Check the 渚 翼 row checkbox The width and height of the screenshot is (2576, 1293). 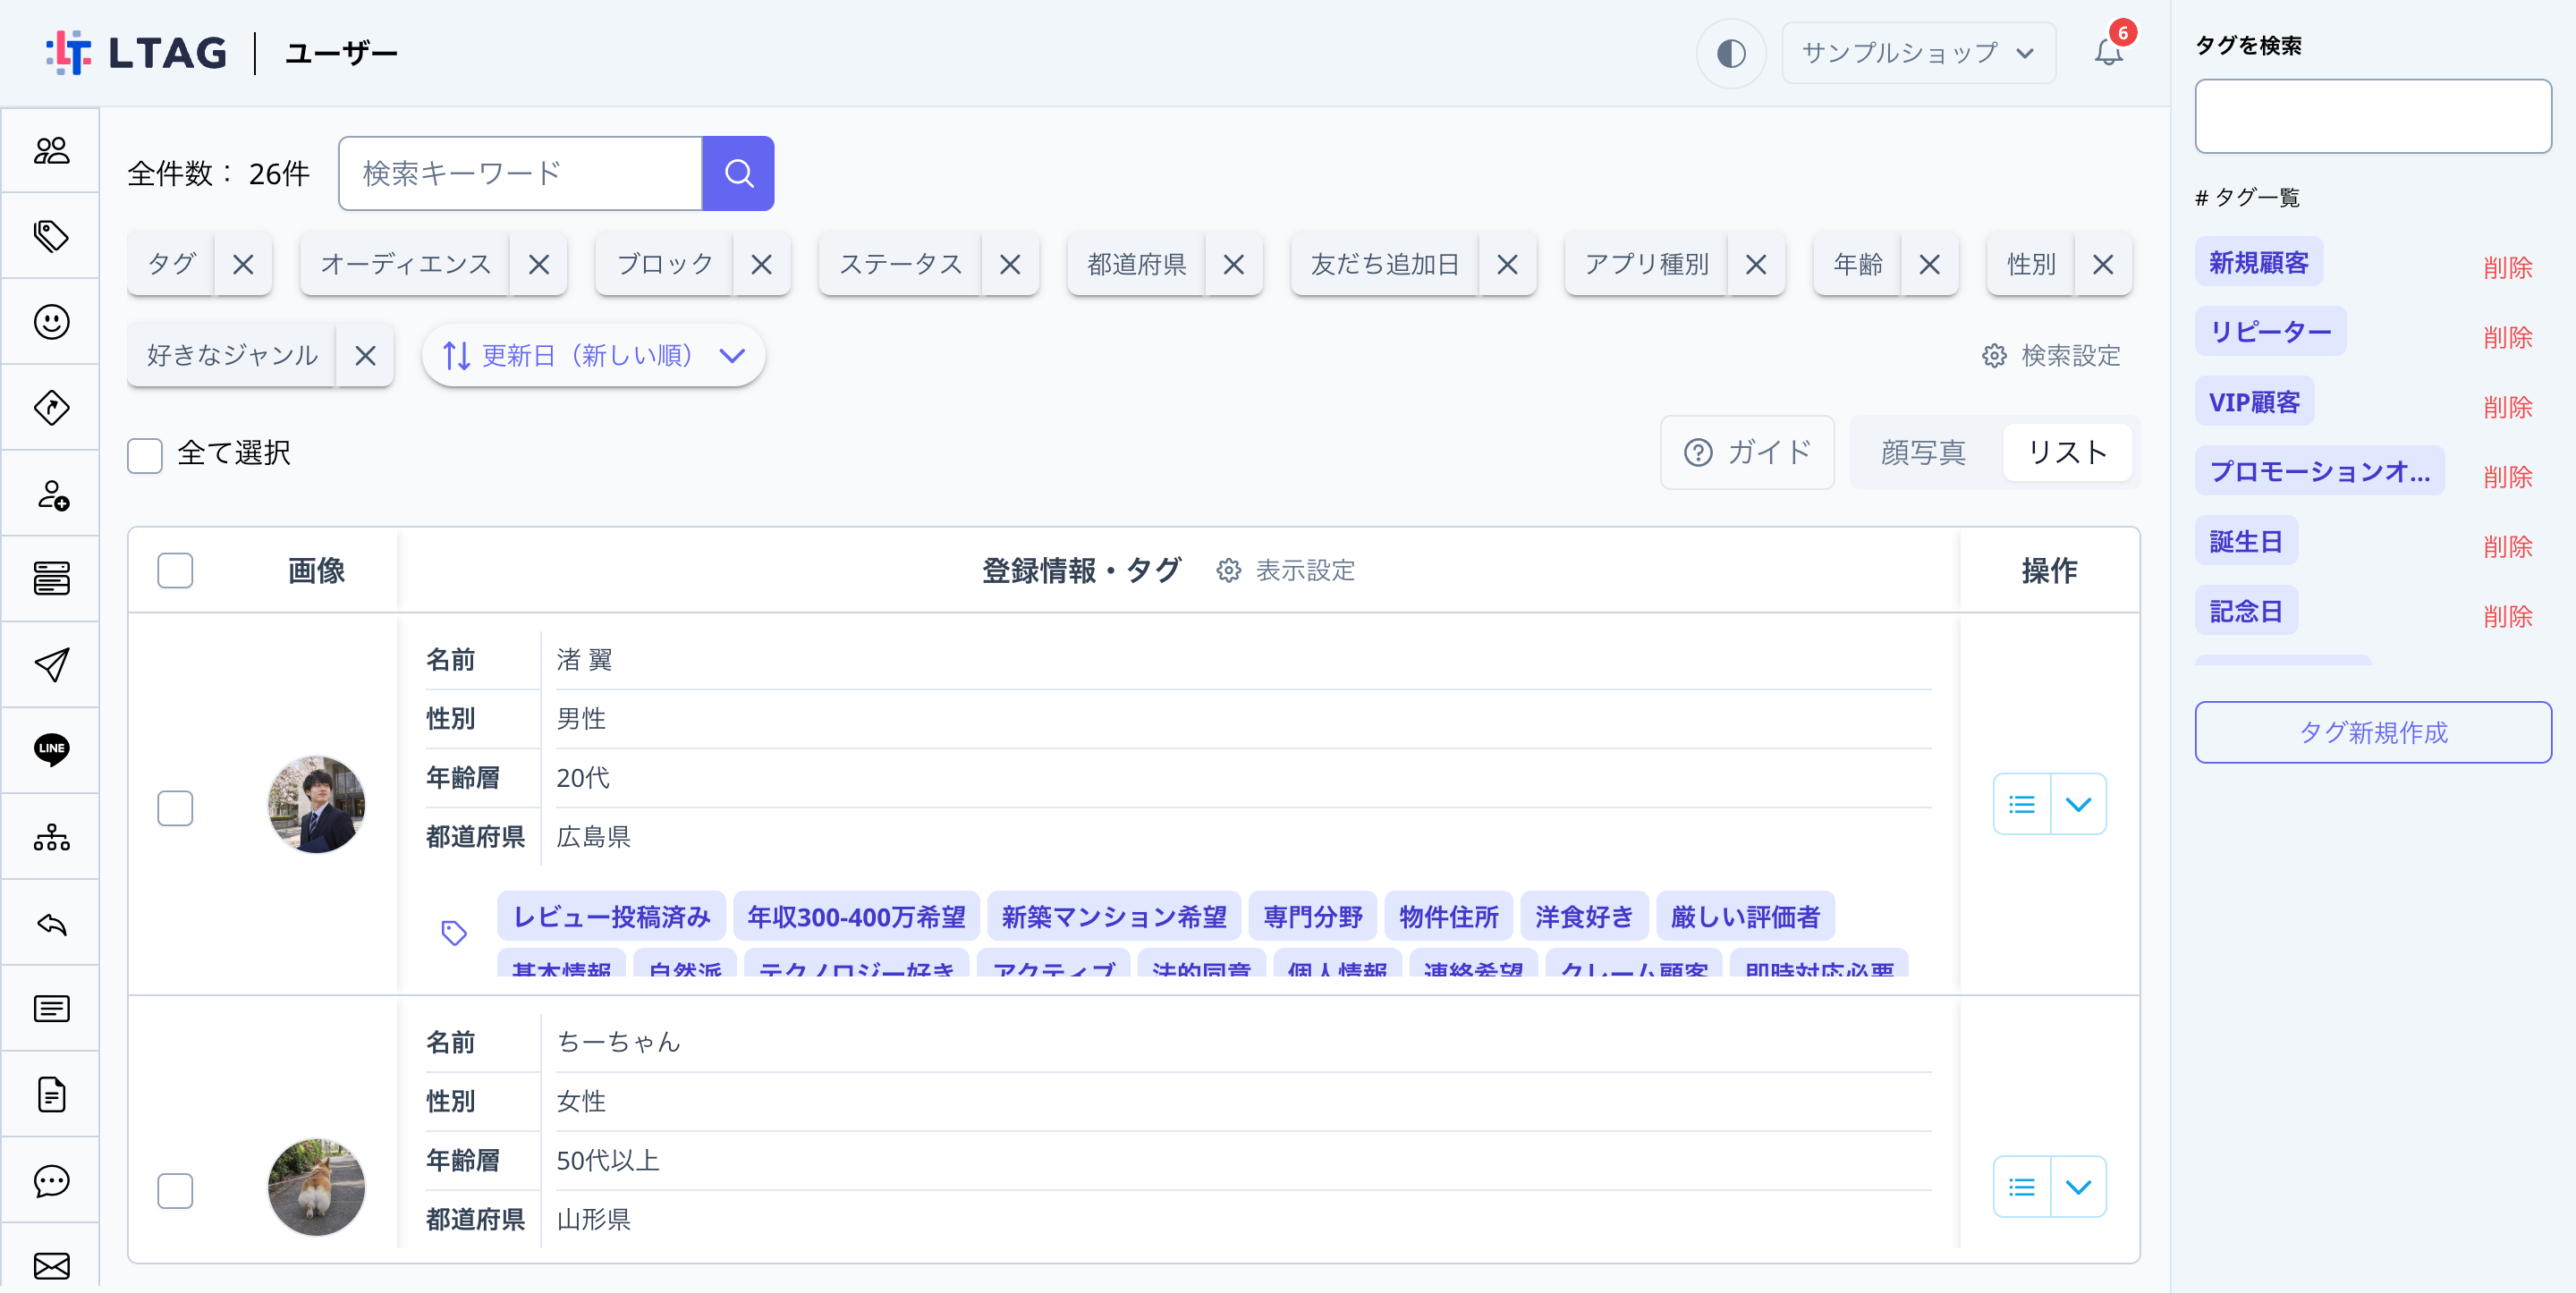click(175, 808)
